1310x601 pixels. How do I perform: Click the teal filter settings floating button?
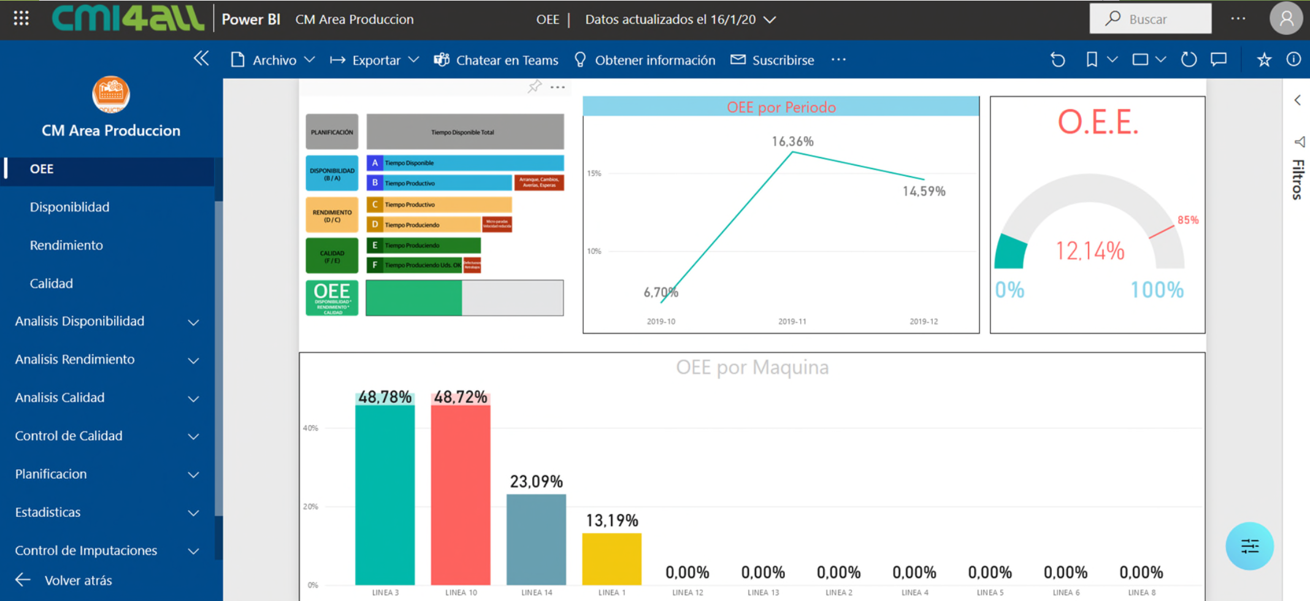point(1249,546)
